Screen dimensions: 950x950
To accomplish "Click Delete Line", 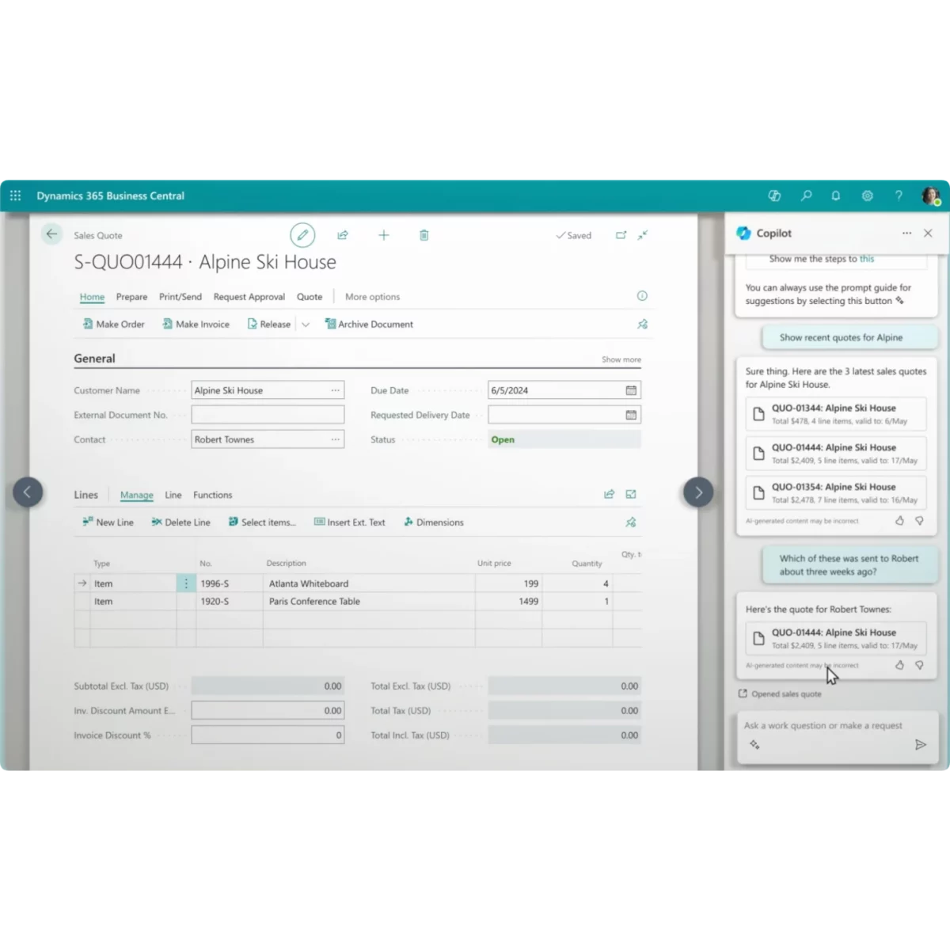I will pyautogui.click(x=180, y=522).
